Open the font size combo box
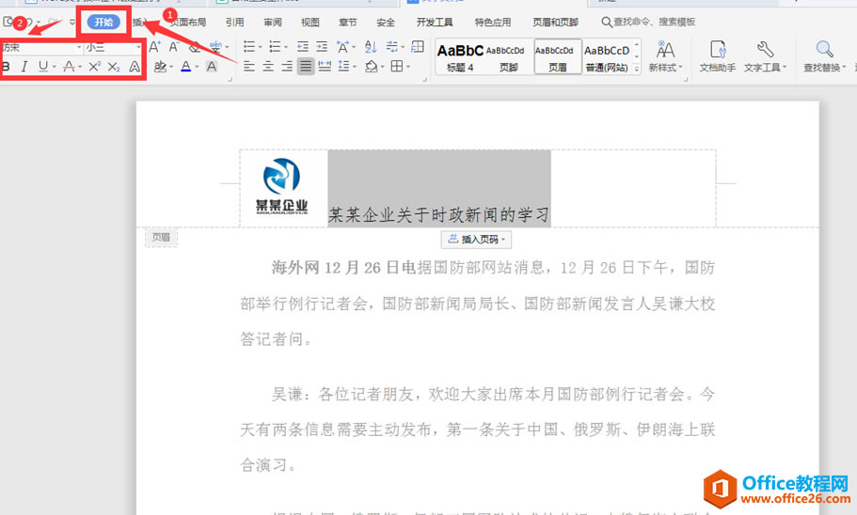Viewport: 857px width, 515px height. coord(113,48)
